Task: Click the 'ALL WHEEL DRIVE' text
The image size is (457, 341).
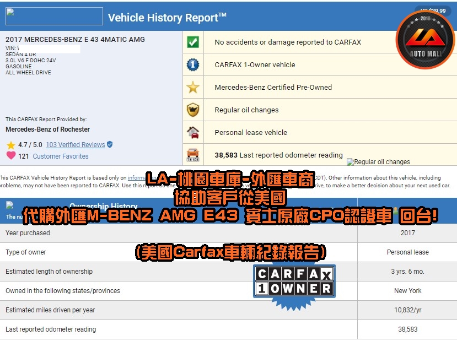Action: tap(28, 73)
